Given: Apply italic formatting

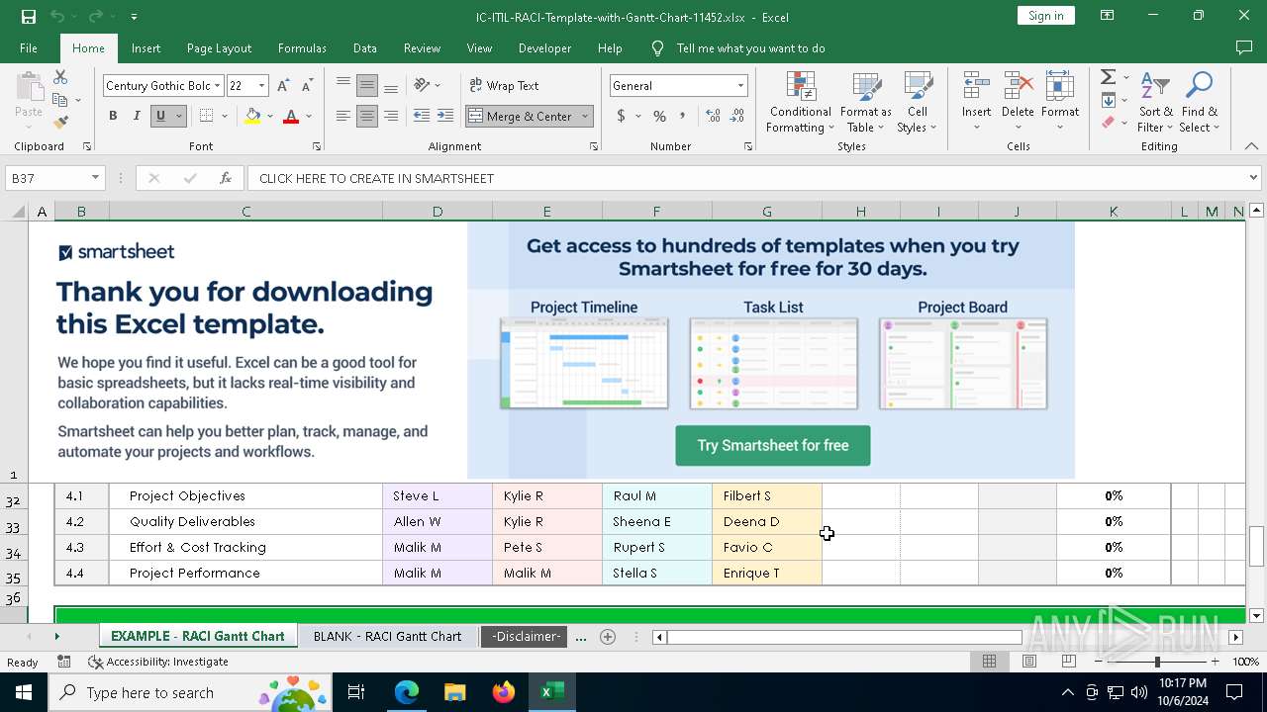Looking at the screenshot, I should pyautogui.click(x=136, y=116).
